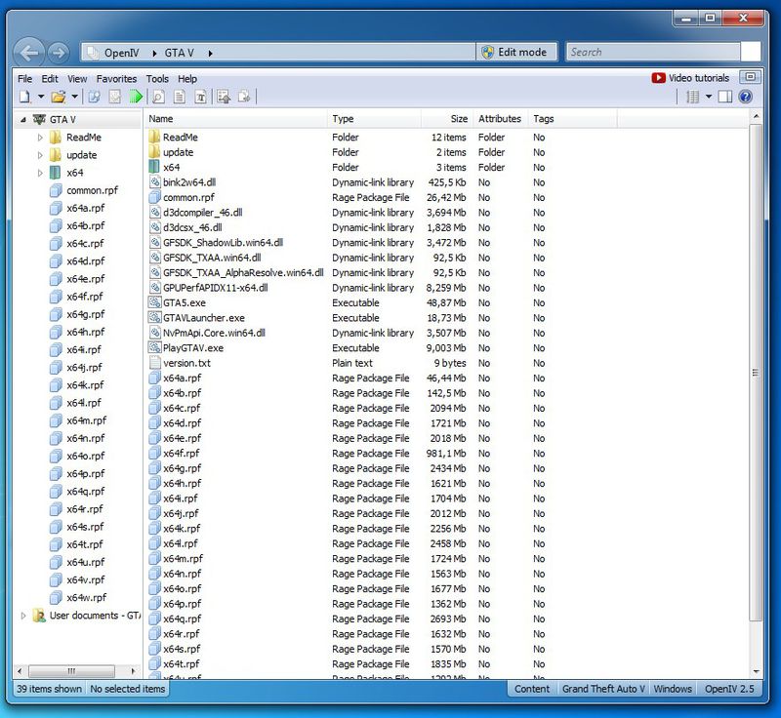Expand the x64 folder in tree
The image size is (781, 718).
point(40,173)
